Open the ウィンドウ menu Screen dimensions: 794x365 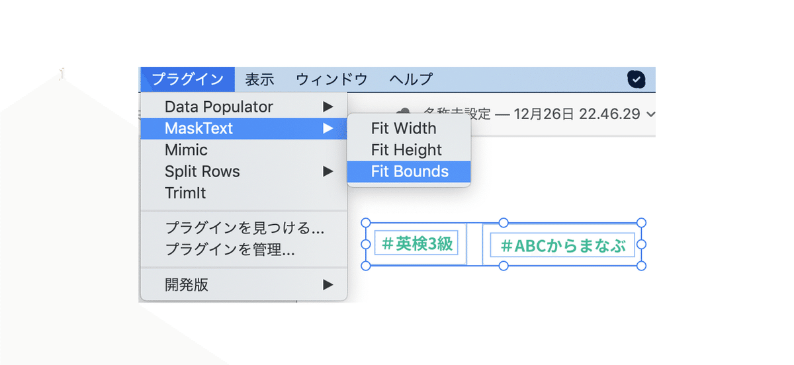click(331, 79)
